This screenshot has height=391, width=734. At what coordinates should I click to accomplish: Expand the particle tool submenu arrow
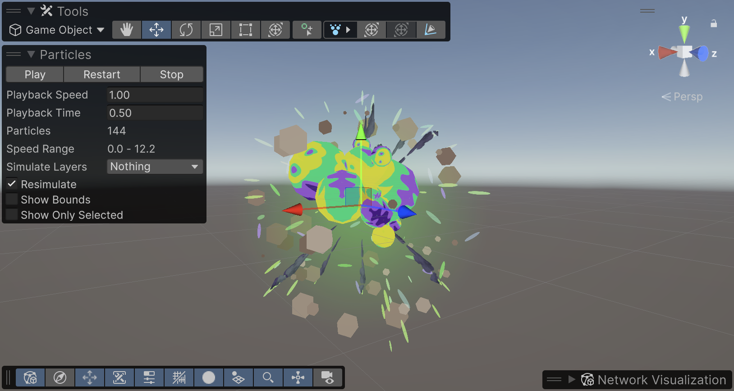(x=348, y=30)
